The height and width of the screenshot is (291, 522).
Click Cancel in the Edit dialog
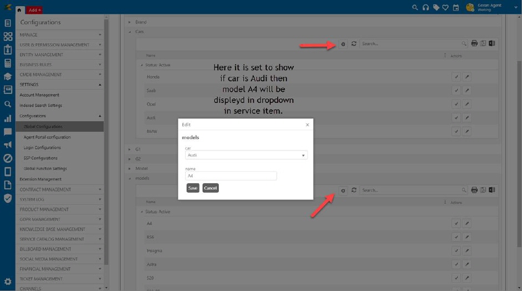click(211, 188)
